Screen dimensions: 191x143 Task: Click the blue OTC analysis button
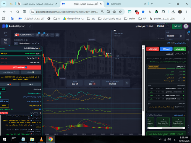pyautogui.click(x=166, y=49)
